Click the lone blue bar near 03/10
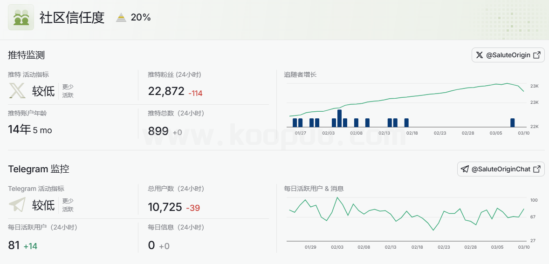Viewport: 549px width, 264px height. [513, 123]
